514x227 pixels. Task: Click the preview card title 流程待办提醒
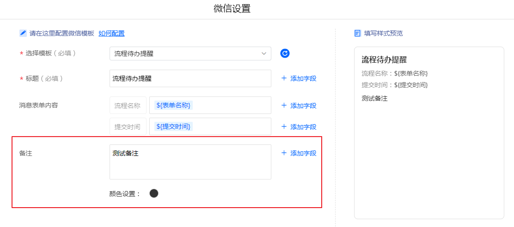(384, 60)
